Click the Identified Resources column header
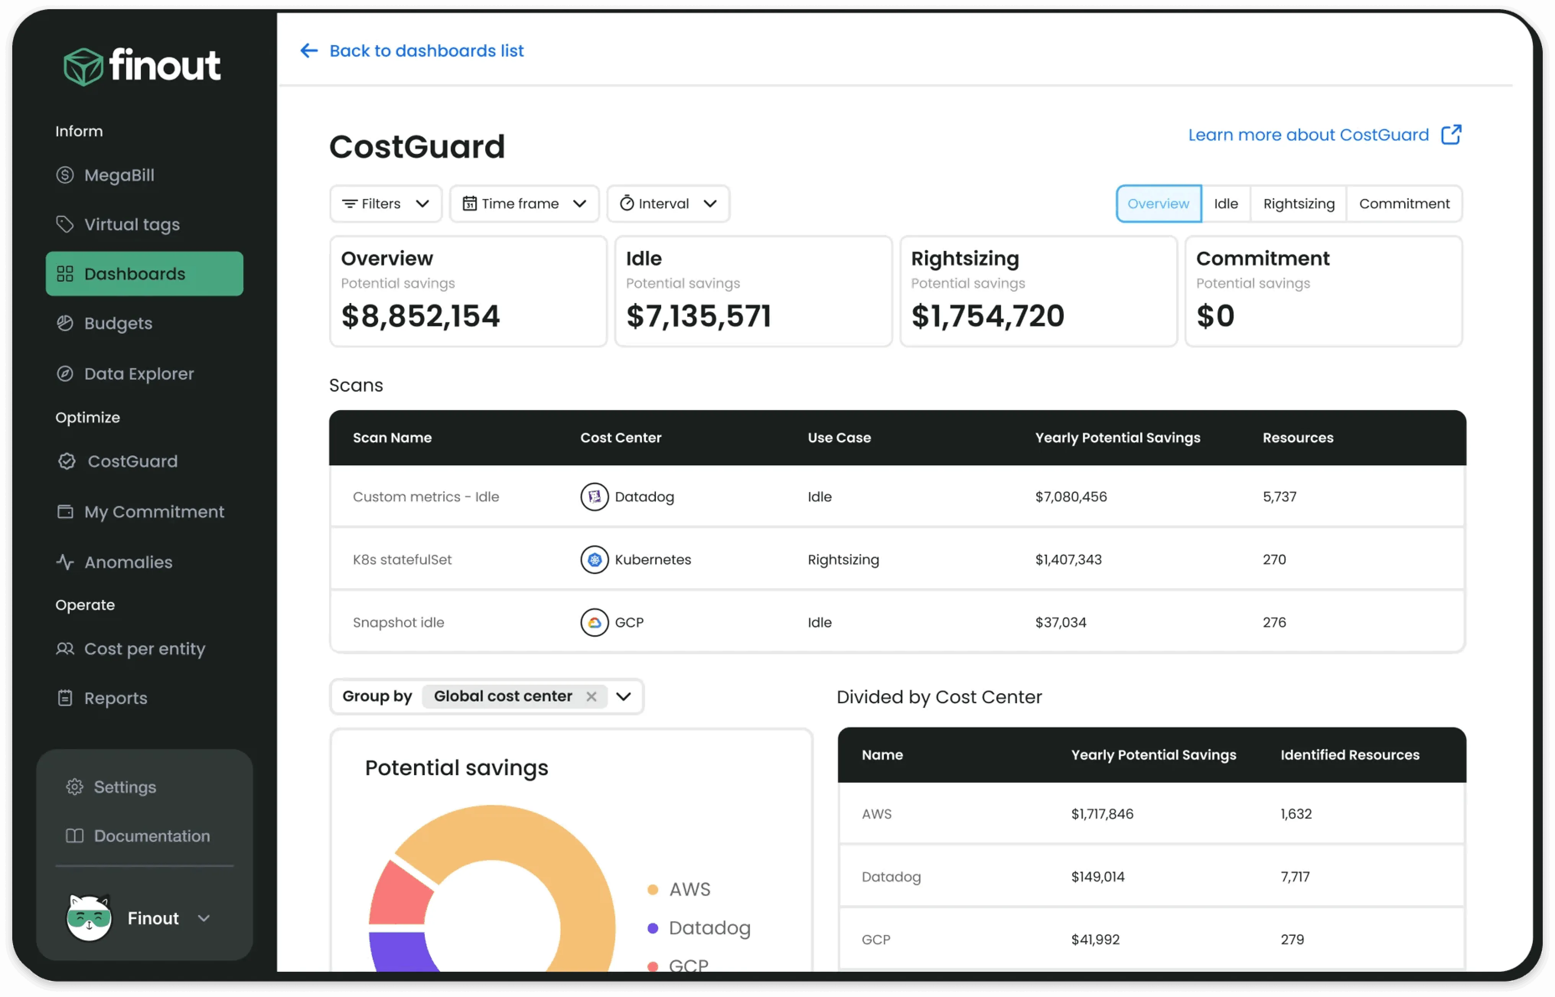 coord(1350,755)
